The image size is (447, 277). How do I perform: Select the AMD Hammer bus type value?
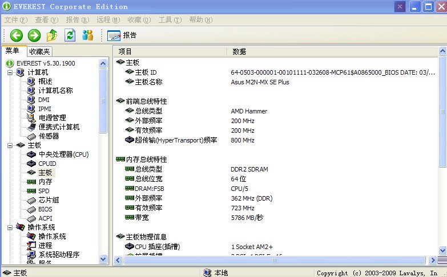pyautogui.click(x=249, y=111)
